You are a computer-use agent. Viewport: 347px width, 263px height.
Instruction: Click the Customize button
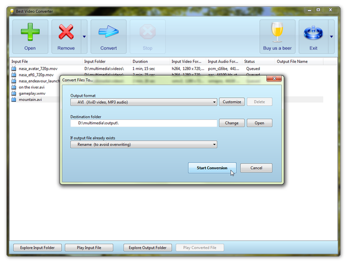(x=232, y=102)
